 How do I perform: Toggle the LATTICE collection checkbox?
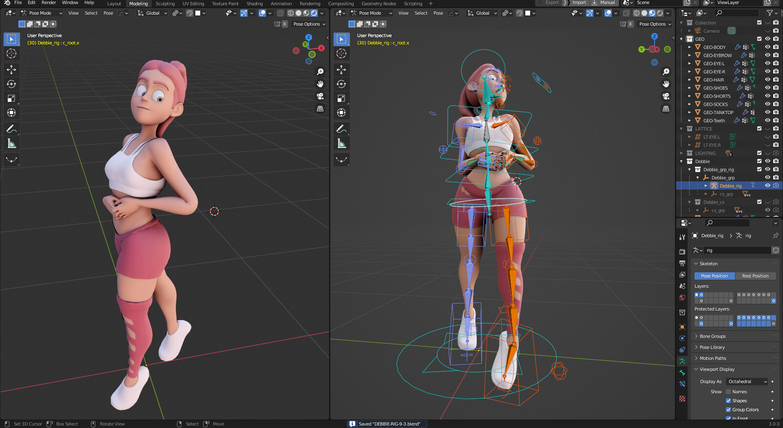(x=760, y=129)
